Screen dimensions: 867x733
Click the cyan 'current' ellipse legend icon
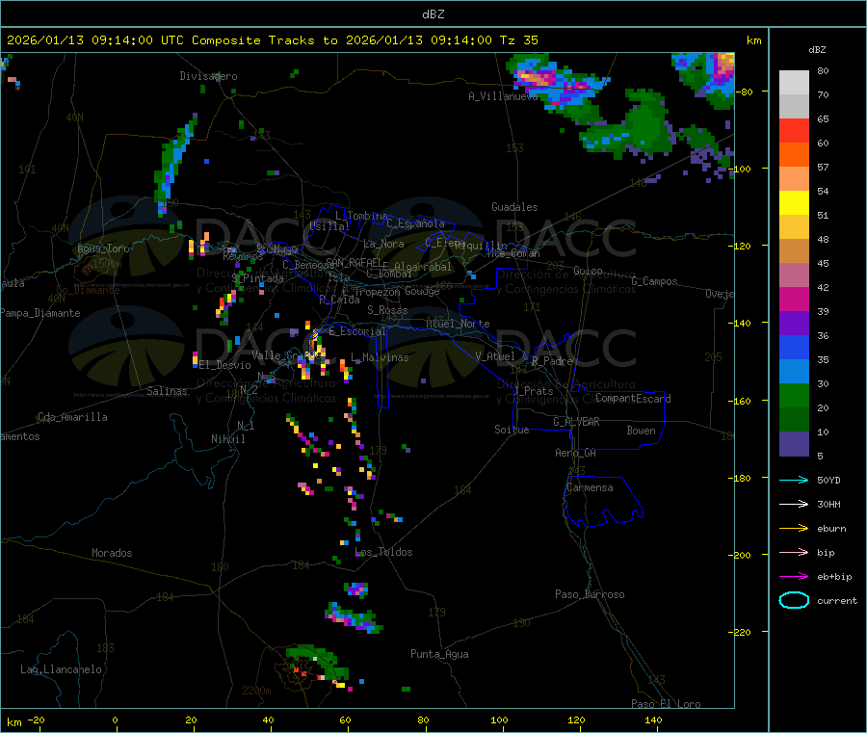tap(794, 600)
